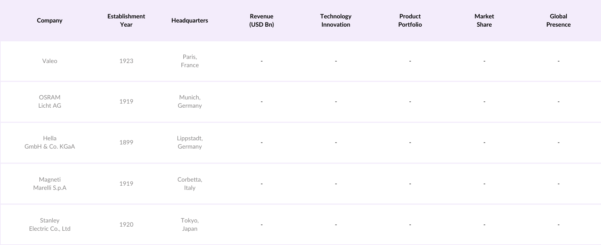Image resolution: width=601 pixels, height=245 pixels.
Task: Click the Company column header
Action: [x=50, y=20]
